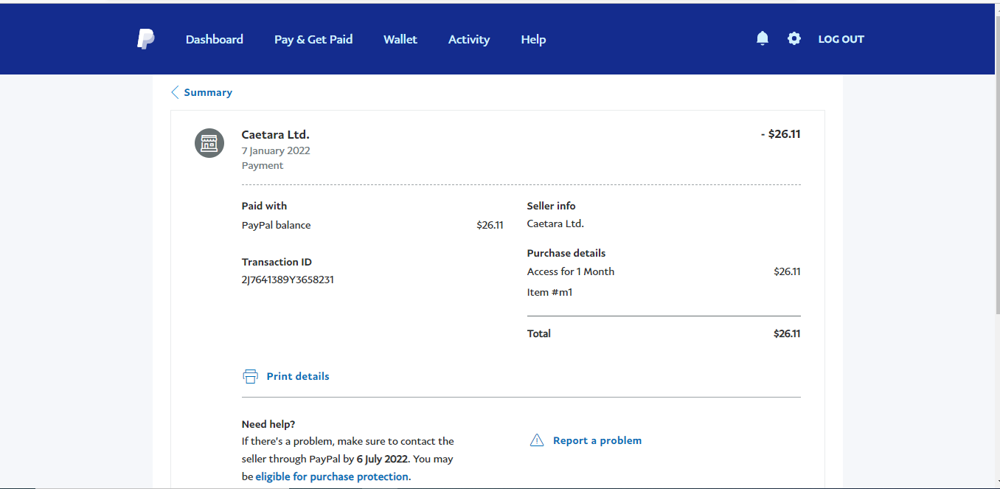The height and width of the screenshot is (489, 1000).
Task: Click the printer icon beside Print details
Action: point(251,376)
